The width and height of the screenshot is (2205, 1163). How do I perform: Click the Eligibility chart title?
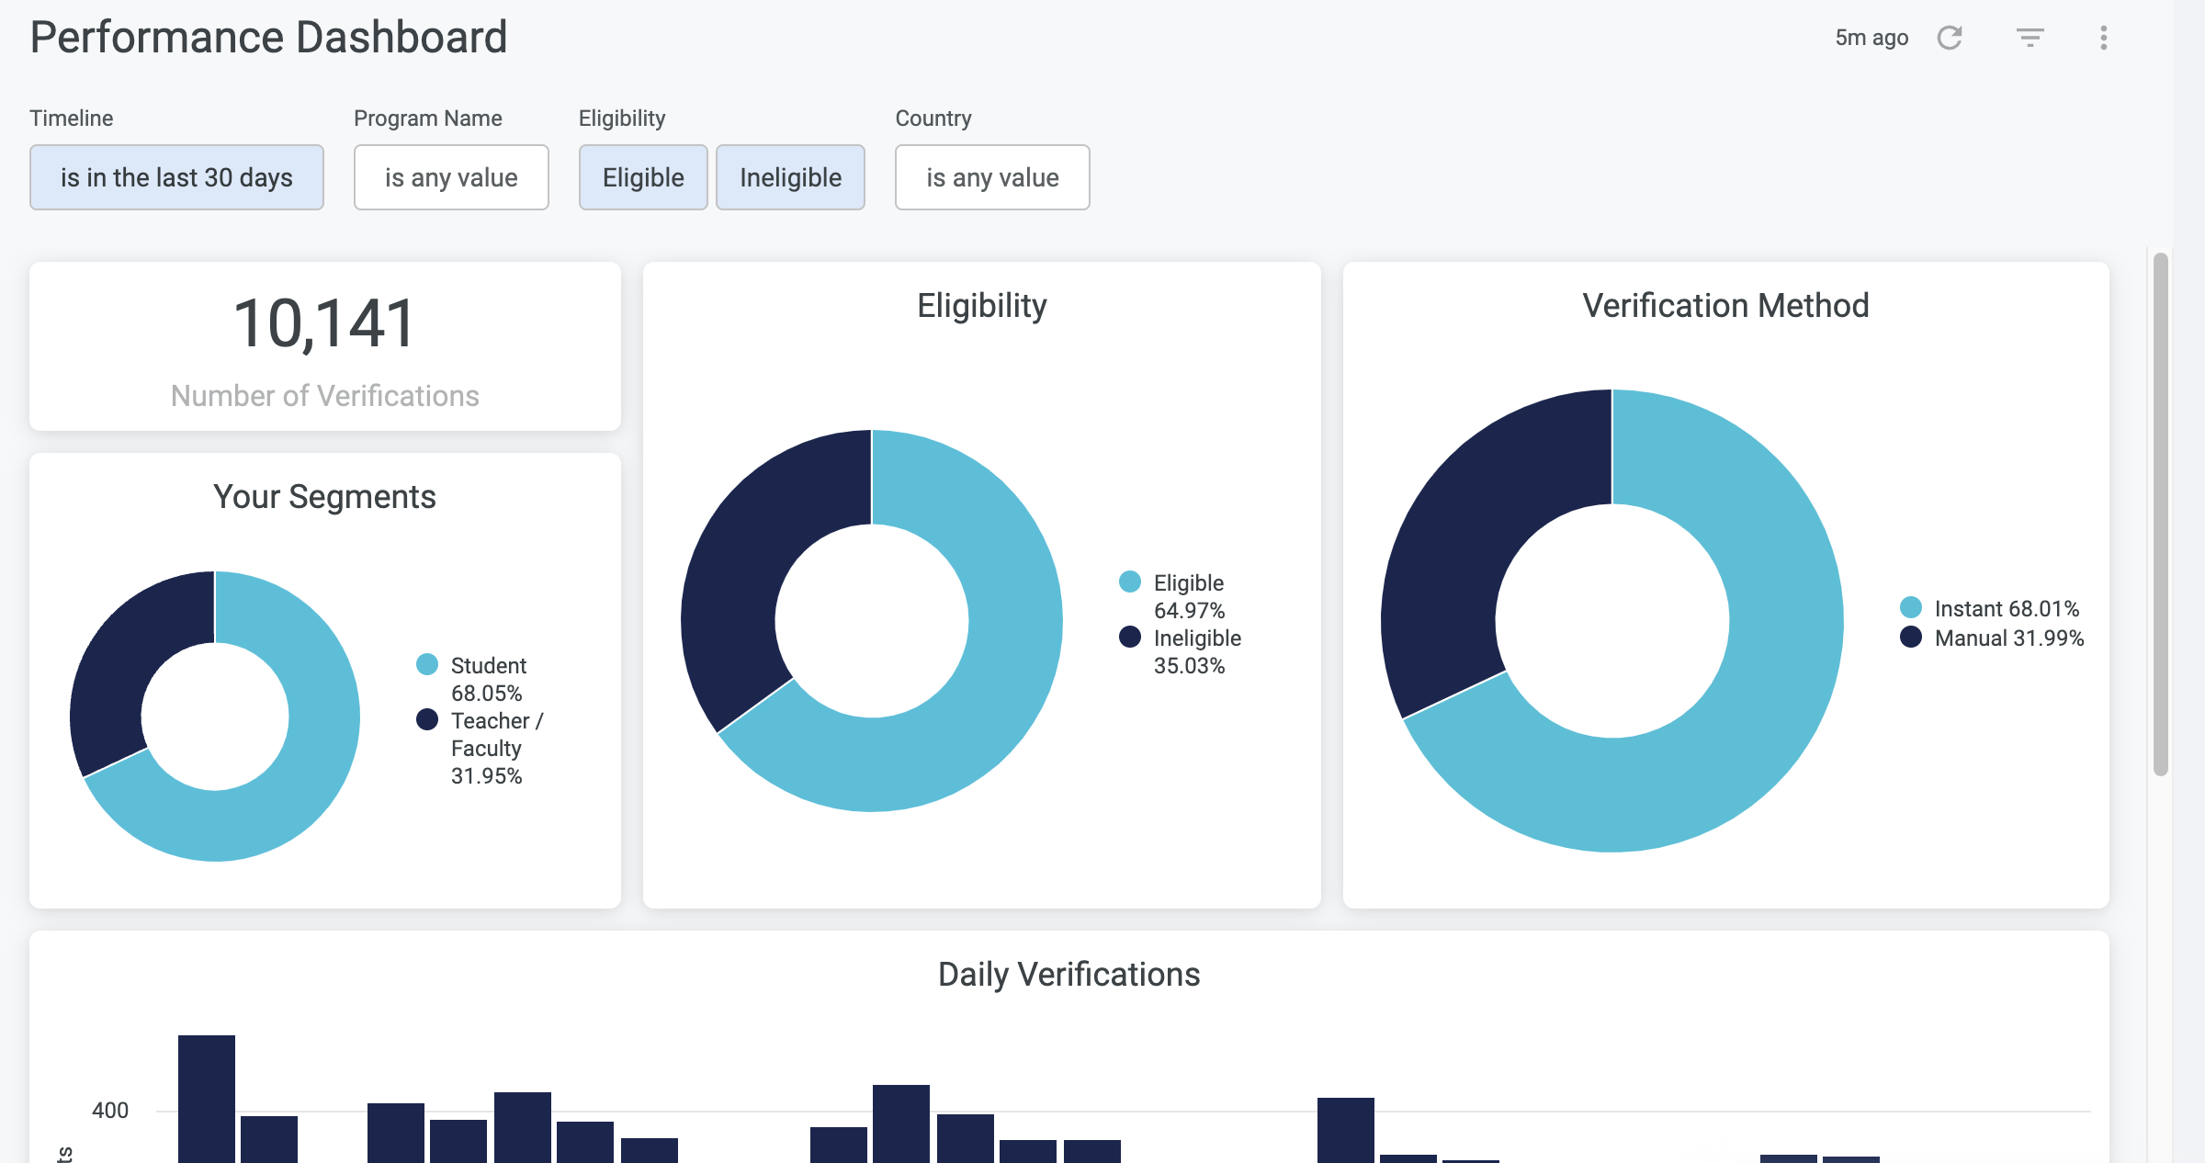tap(981, 305)
